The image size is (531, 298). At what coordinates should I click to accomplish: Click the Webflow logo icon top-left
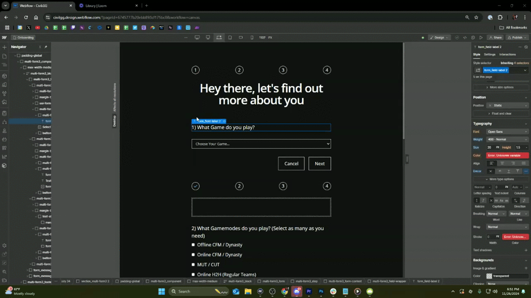pyautogui.click(x=5, y=37)
